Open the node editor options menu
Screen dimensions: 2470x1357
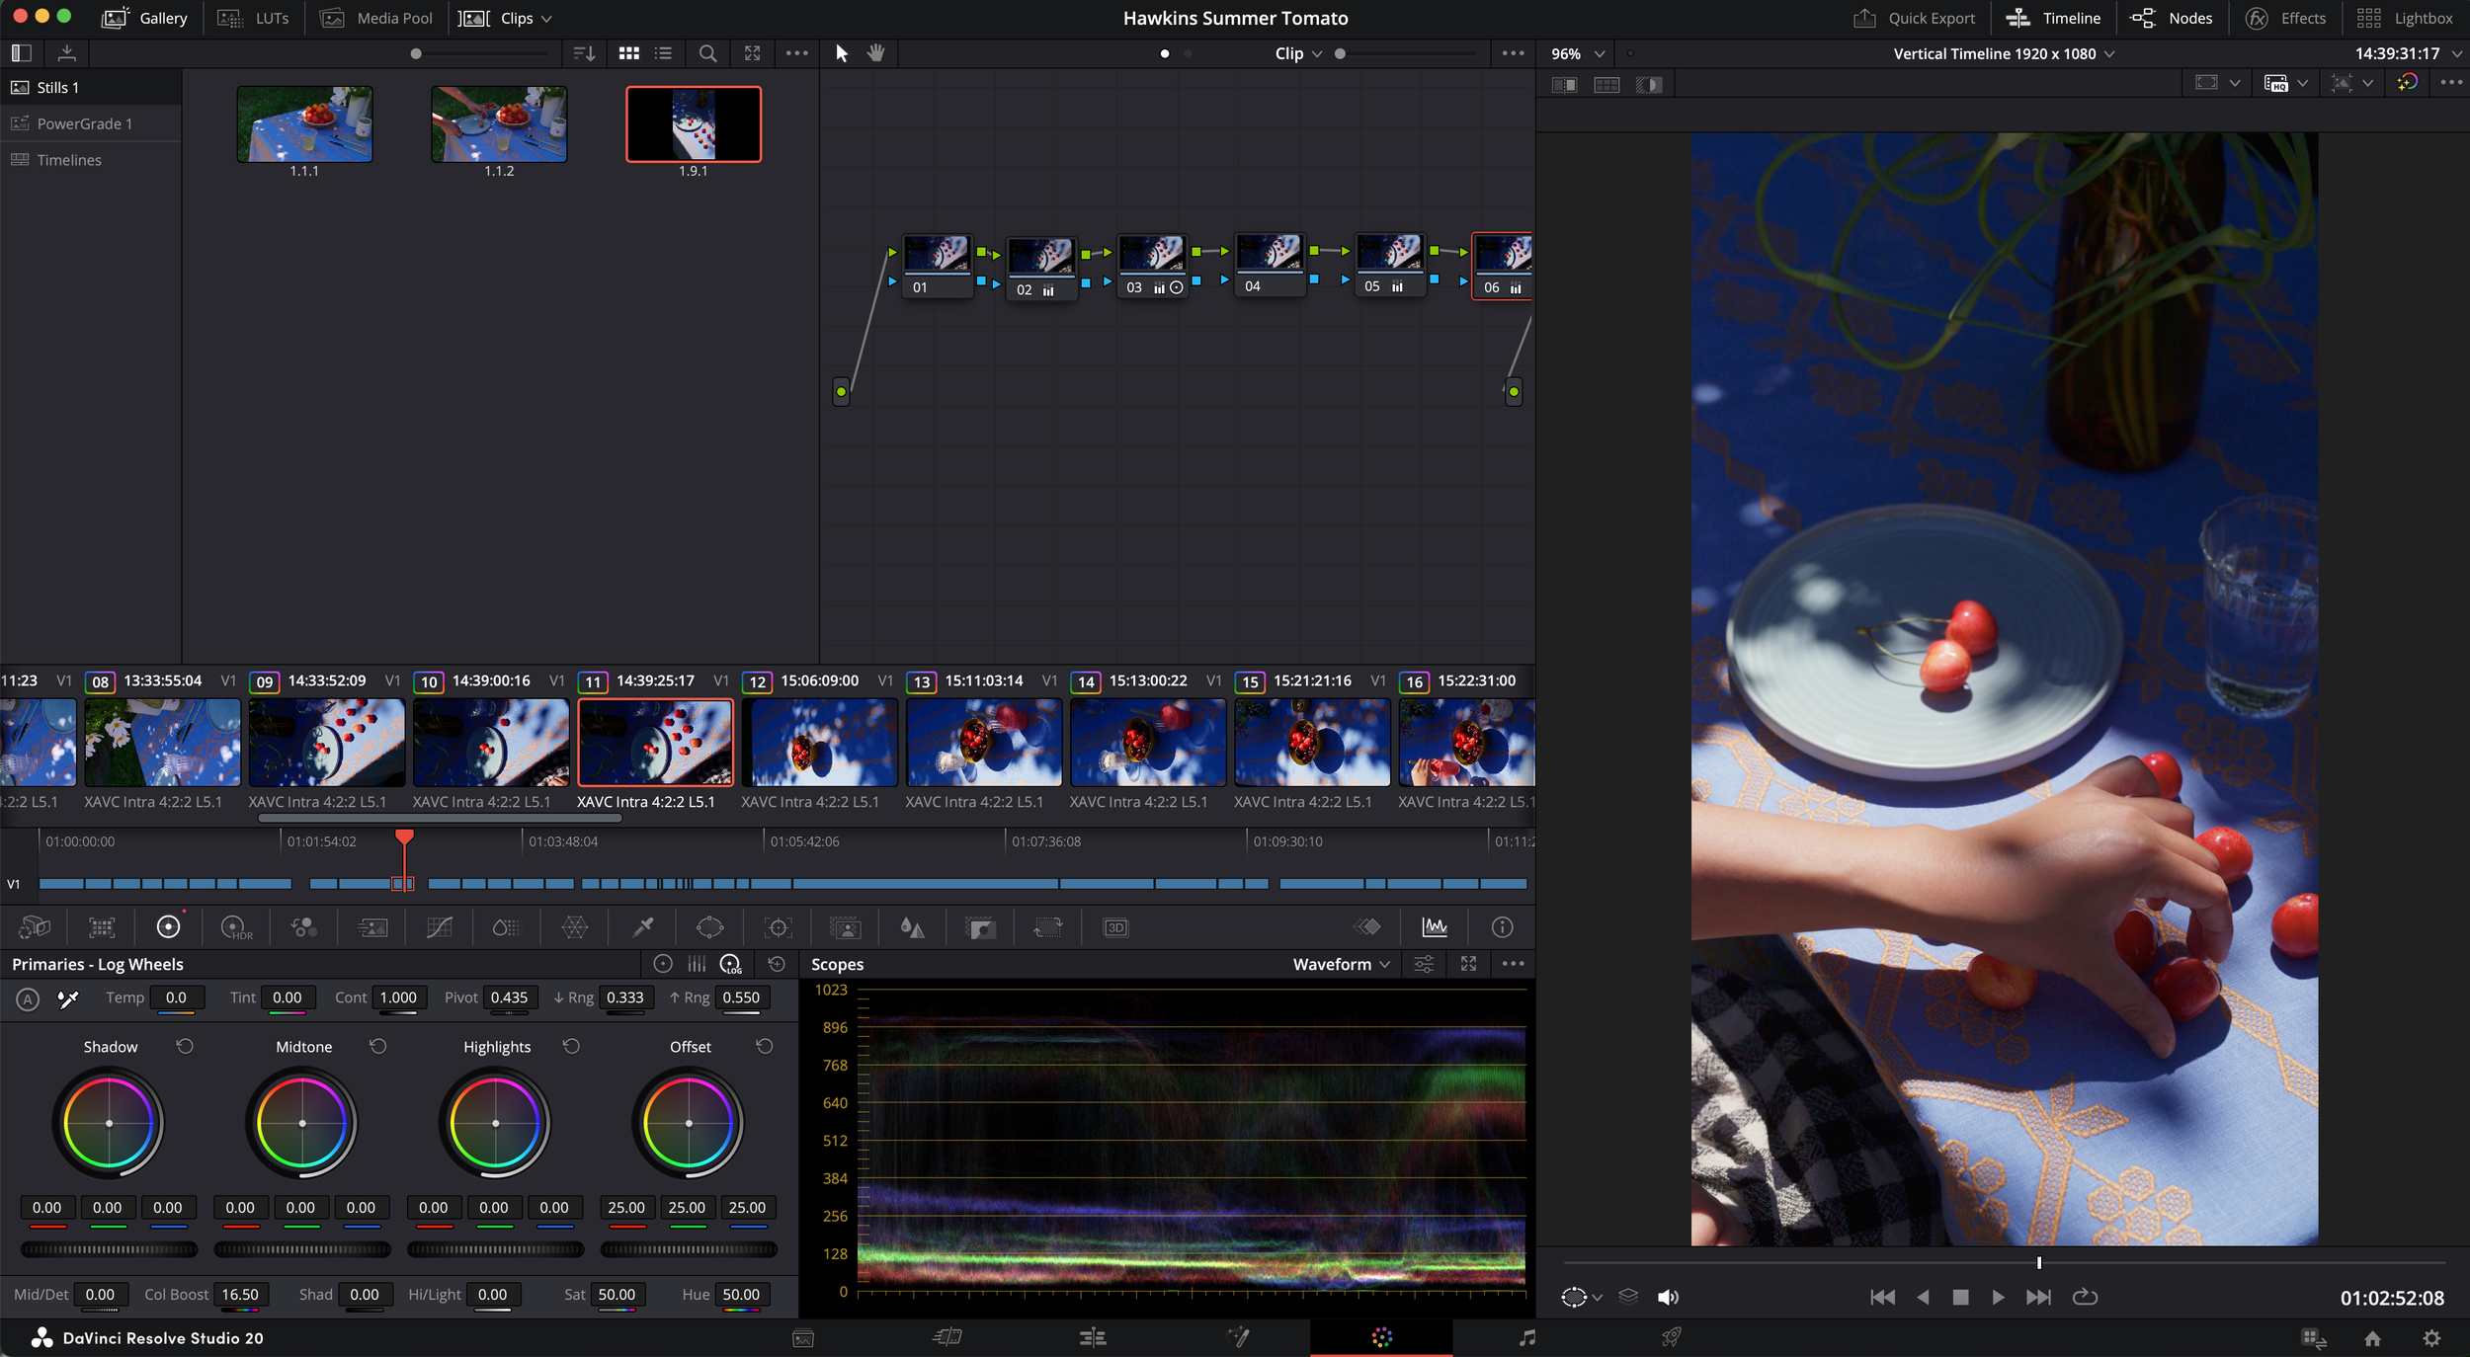point(1513,53)
